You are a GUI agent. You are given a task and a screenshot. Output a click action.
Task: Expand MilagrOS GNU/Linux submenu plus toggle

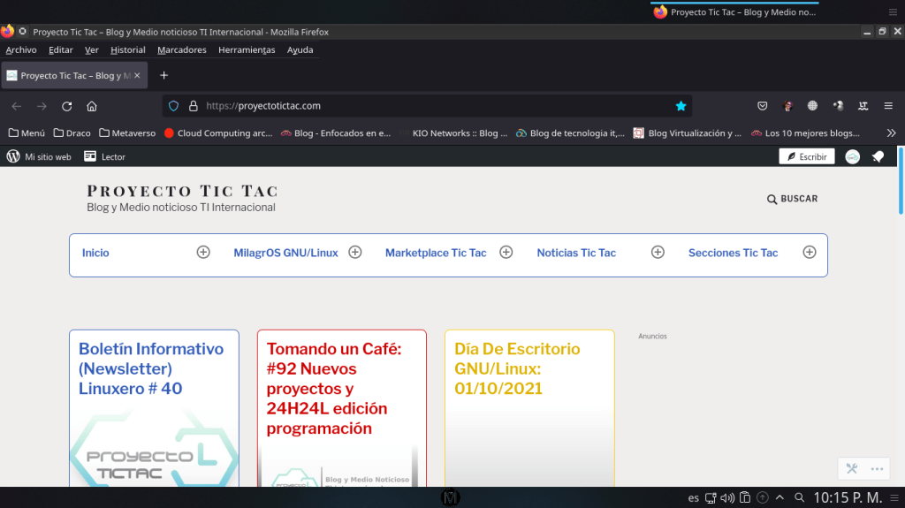[355, 252]
